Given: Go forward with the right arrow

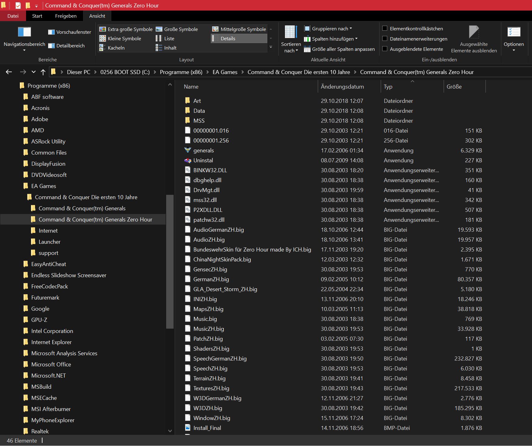Looking at the screenshot, I should point(23,72).
